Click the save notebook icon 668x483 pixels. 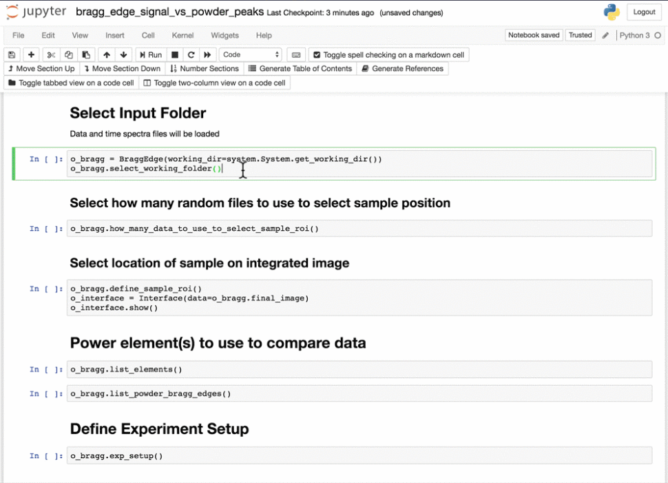(x=12, y=55)
